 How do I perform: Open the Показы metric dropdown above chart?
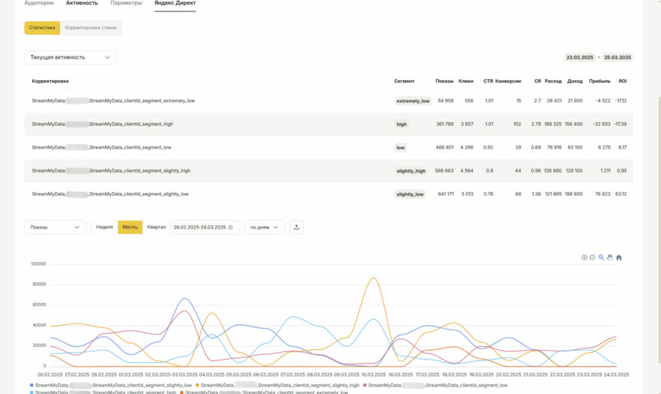click(56, 227)
